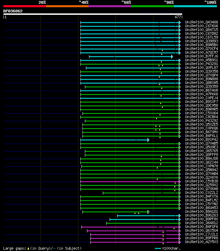The image size is (220, 251).
Task: Click hit label UniRef100_C8CBK4
Action: 201,117
